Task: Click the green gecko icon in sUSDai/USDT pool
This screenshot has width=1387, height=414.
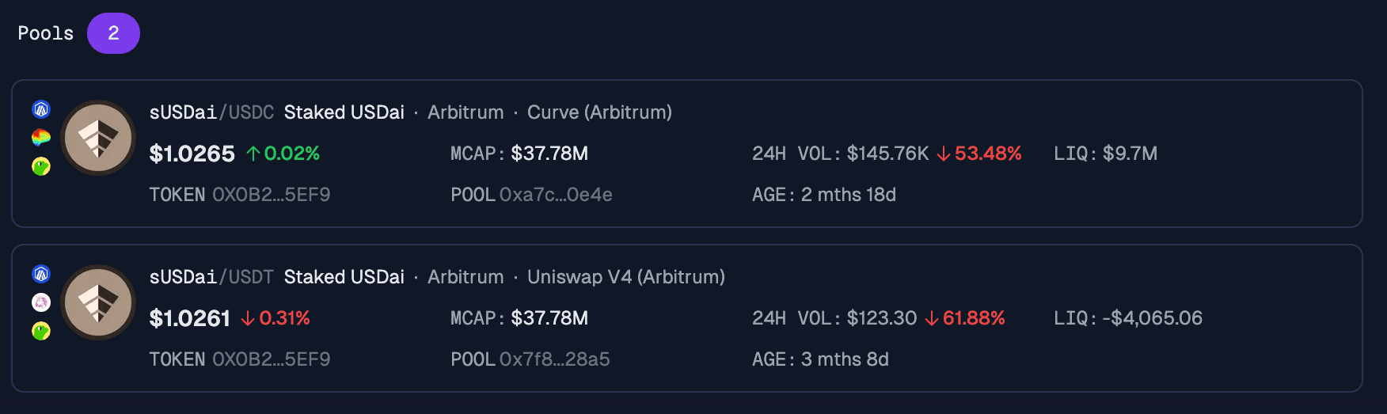Action: 41,331
